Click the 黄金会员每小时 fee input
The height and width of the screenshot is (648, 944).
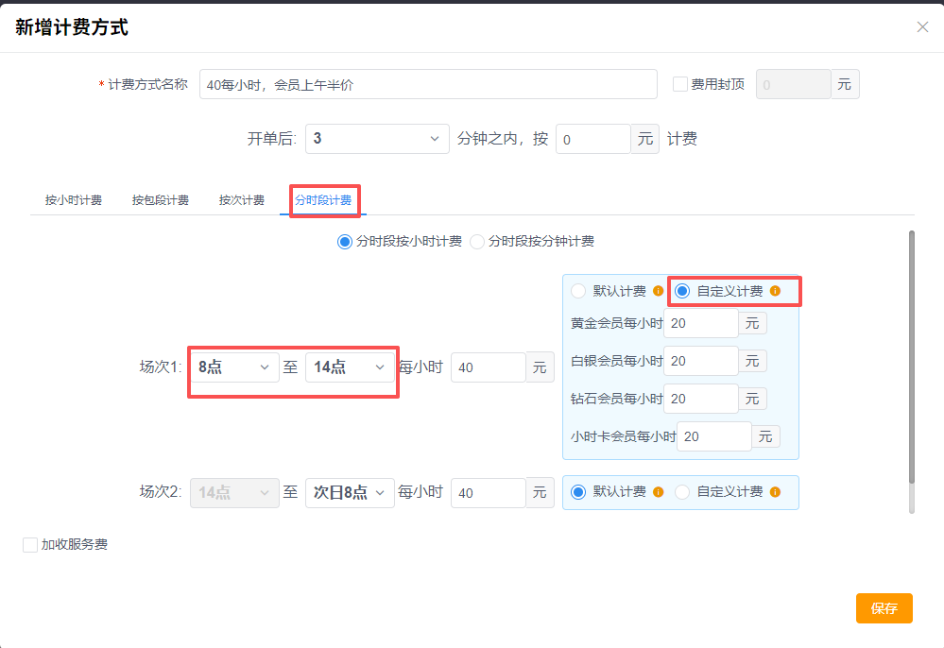pyautogui.click(x=700, y=322)
